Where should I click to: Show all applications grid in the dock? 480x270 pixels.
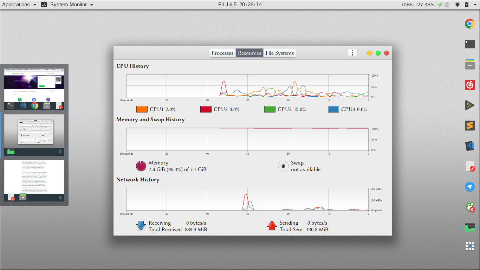coord(470,246)
